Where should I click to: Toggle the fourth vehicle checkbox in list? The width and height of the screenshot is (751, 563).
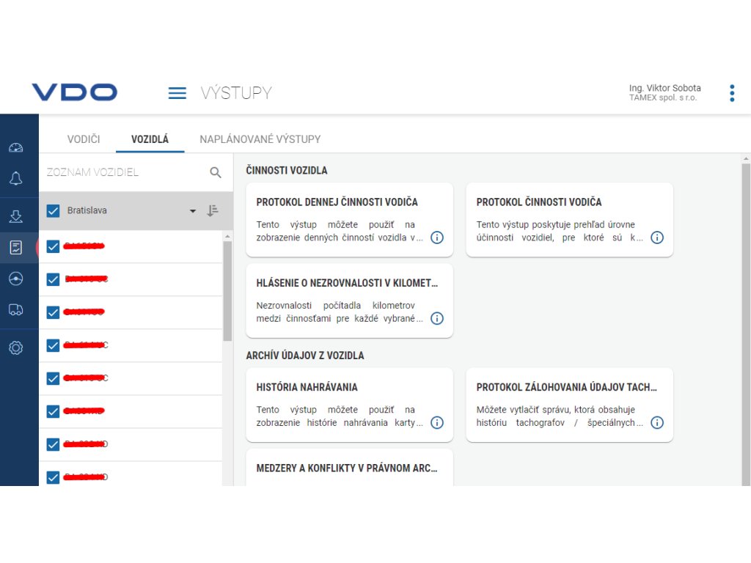point(53,346)
